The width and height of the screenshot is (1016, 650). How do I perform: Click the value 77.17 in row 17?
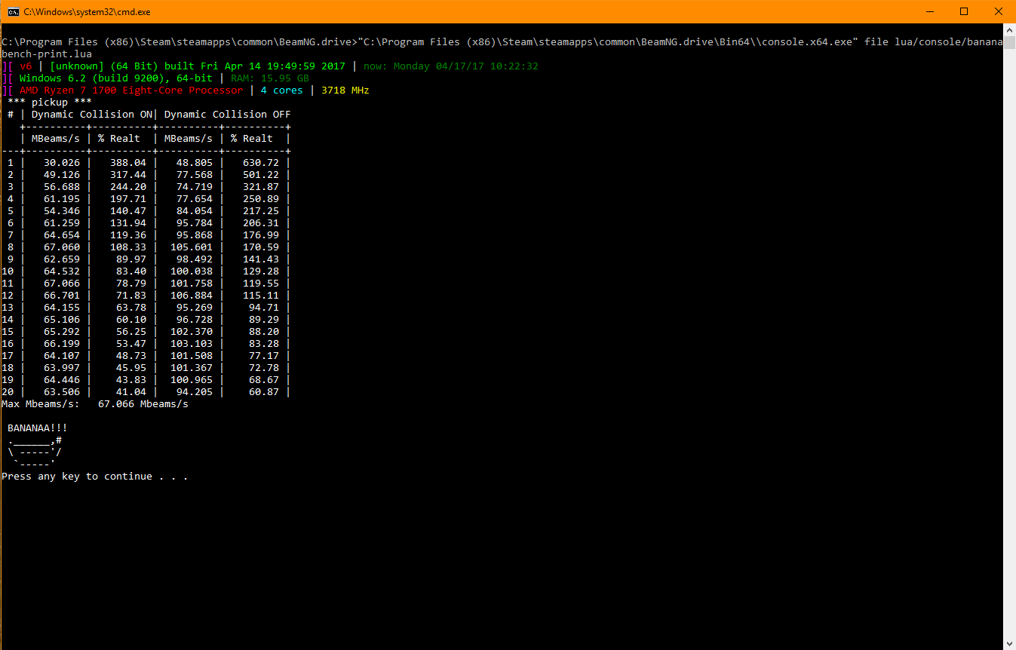tap(264, 356)
